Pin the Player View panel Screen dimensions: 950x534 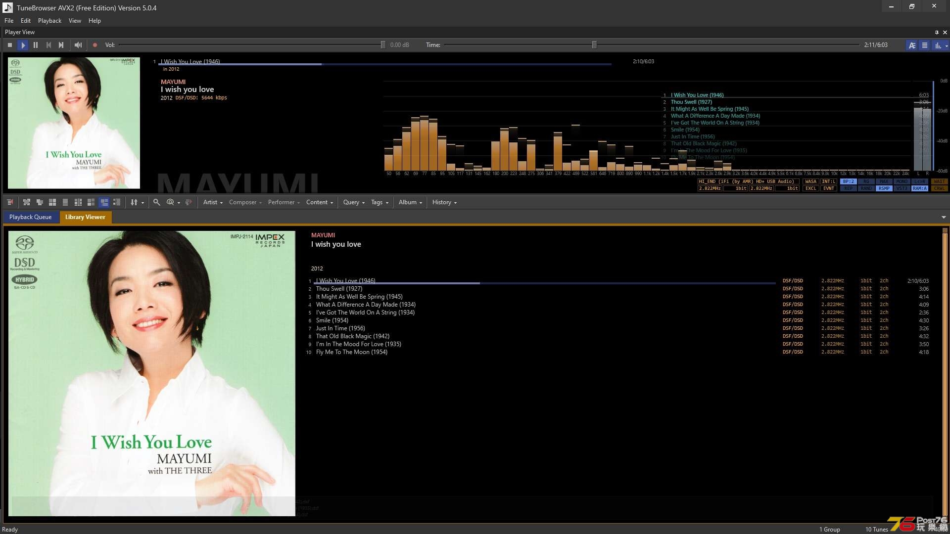[x=937, y=32]
